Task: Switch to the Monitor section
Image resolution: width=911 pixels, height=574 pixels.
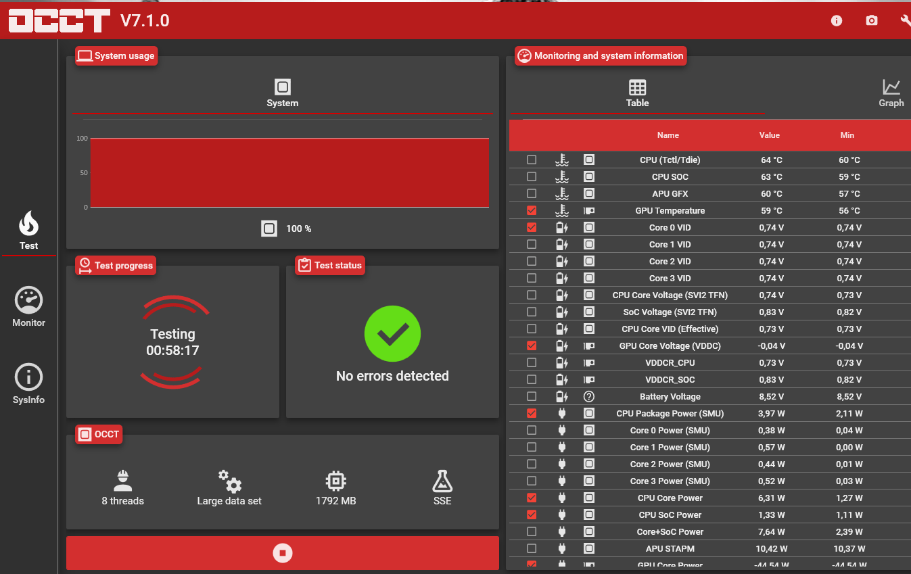Action: point(28,307)
